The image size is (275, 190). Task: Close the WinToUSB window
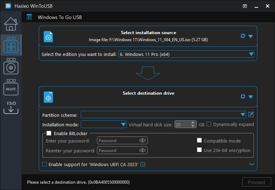(268, 6)
